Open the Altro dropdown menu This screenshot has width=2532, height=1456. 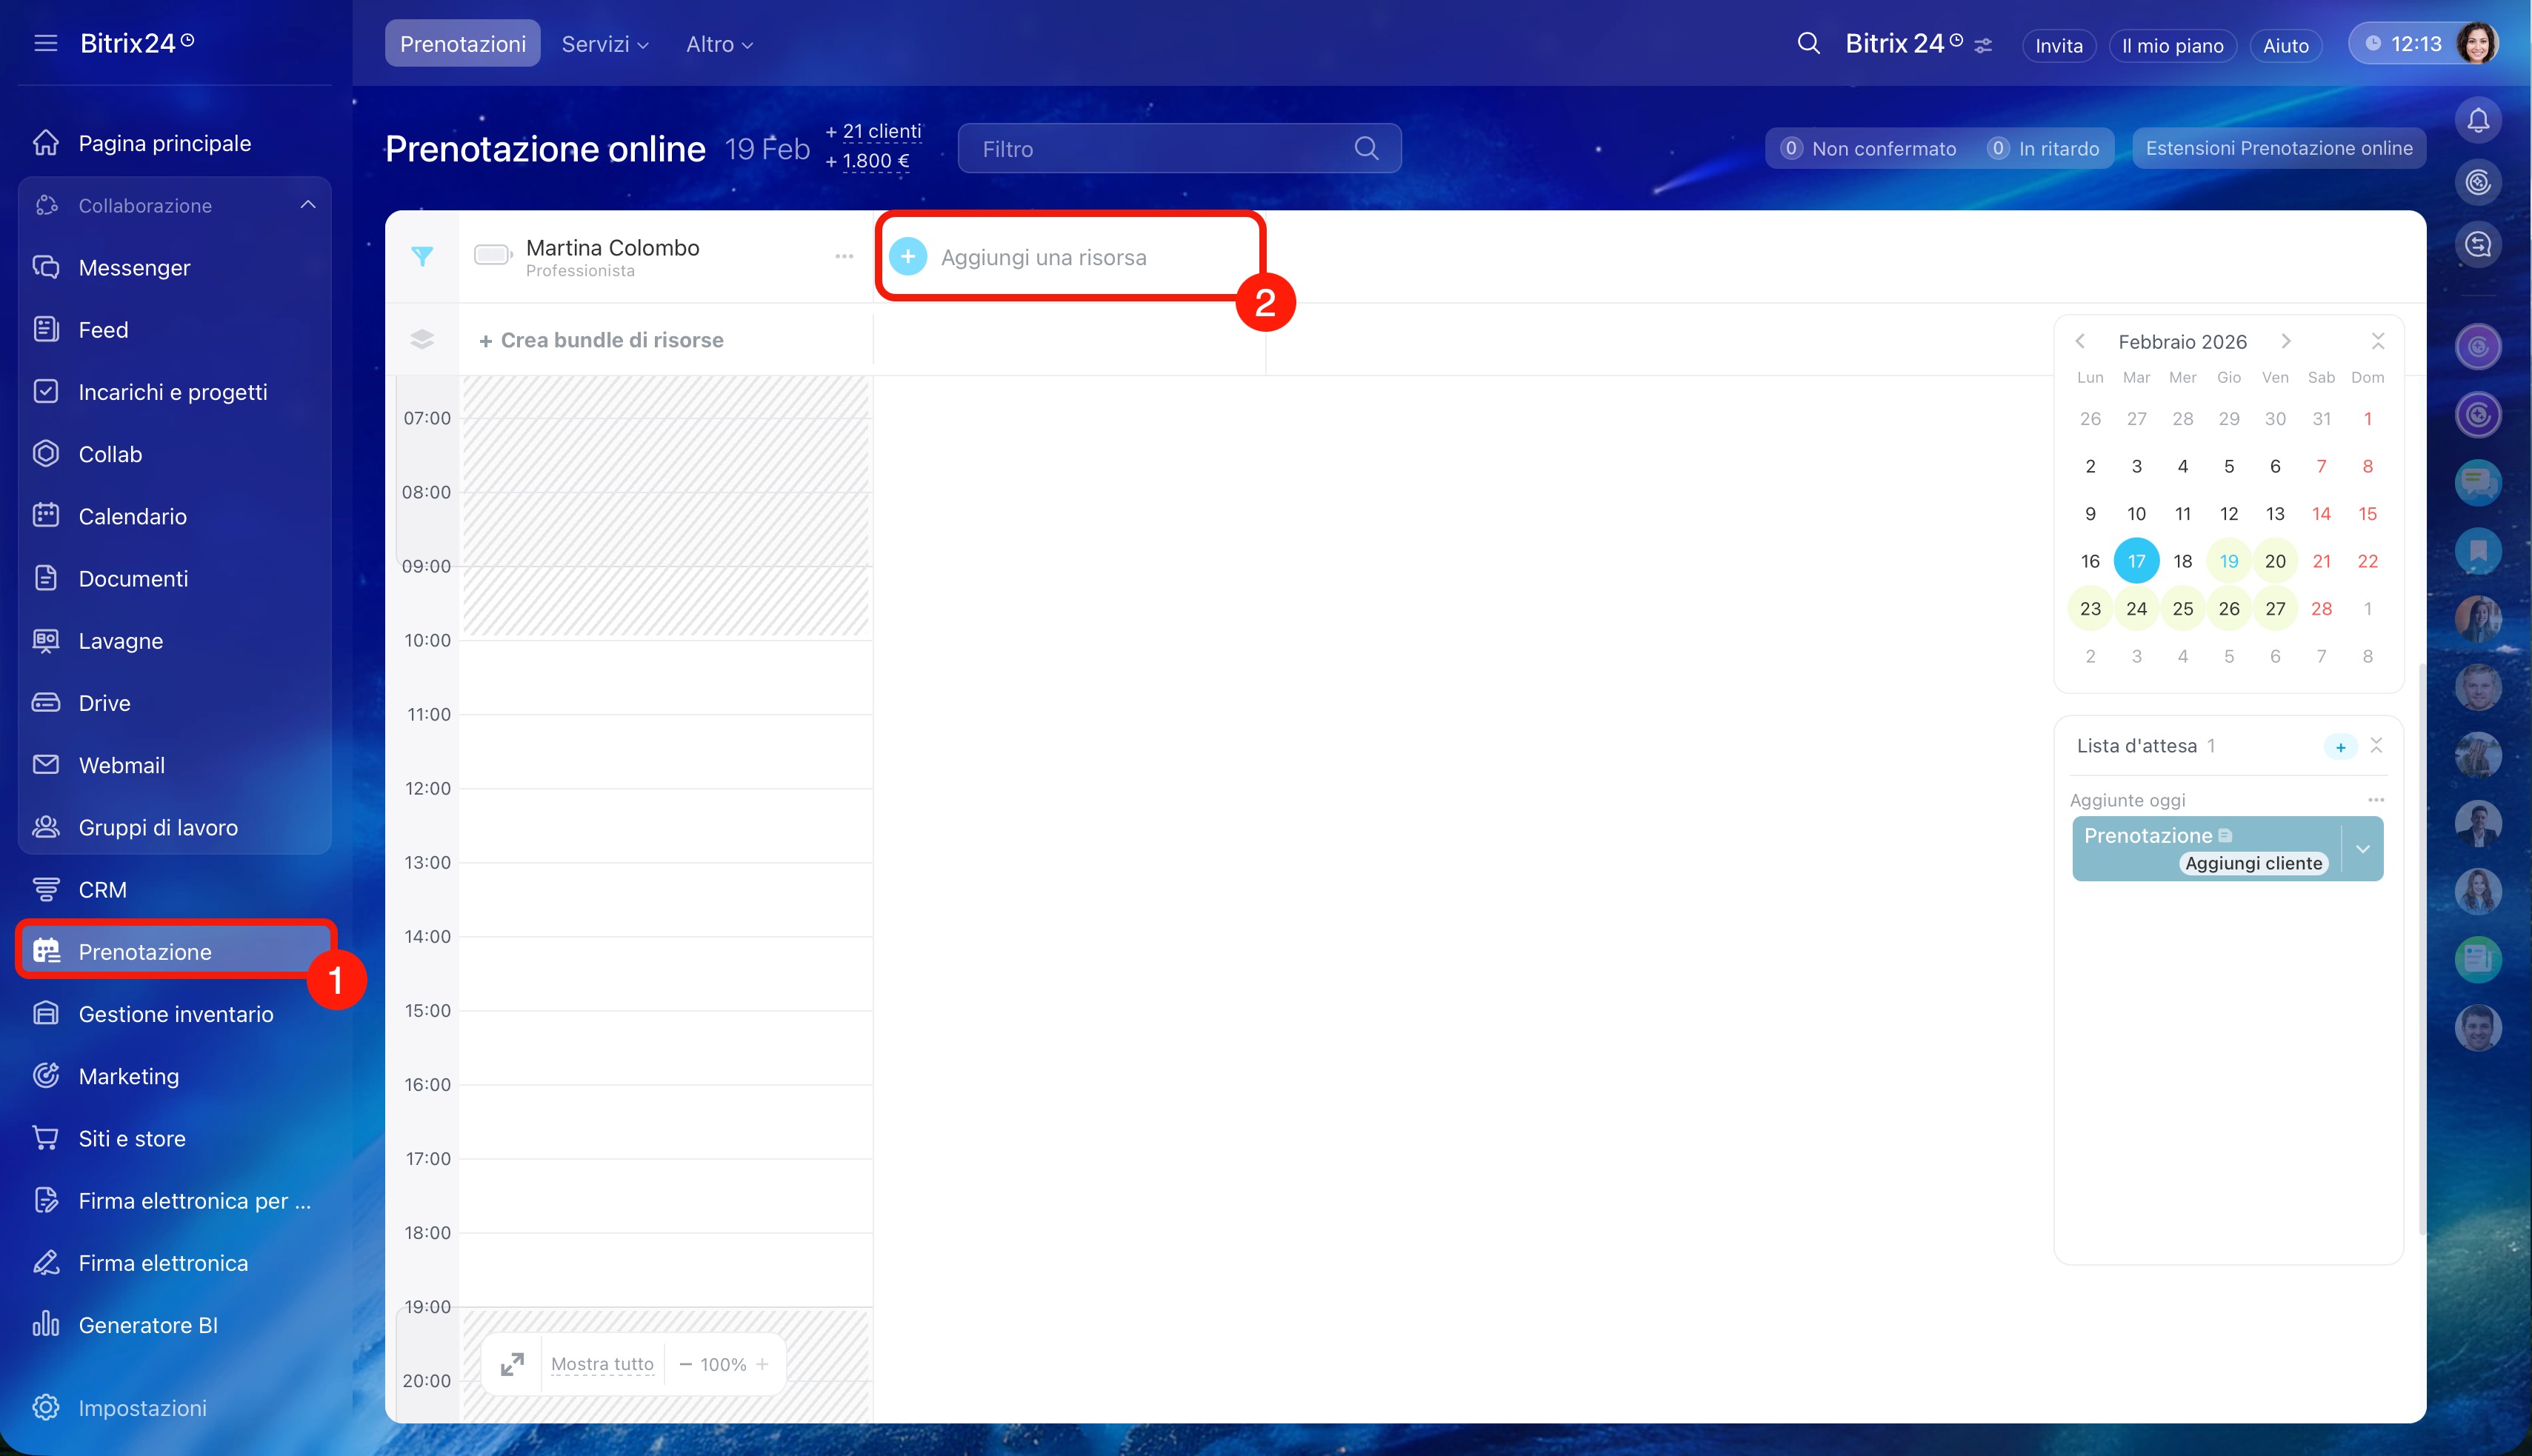(x=718, y=44)
